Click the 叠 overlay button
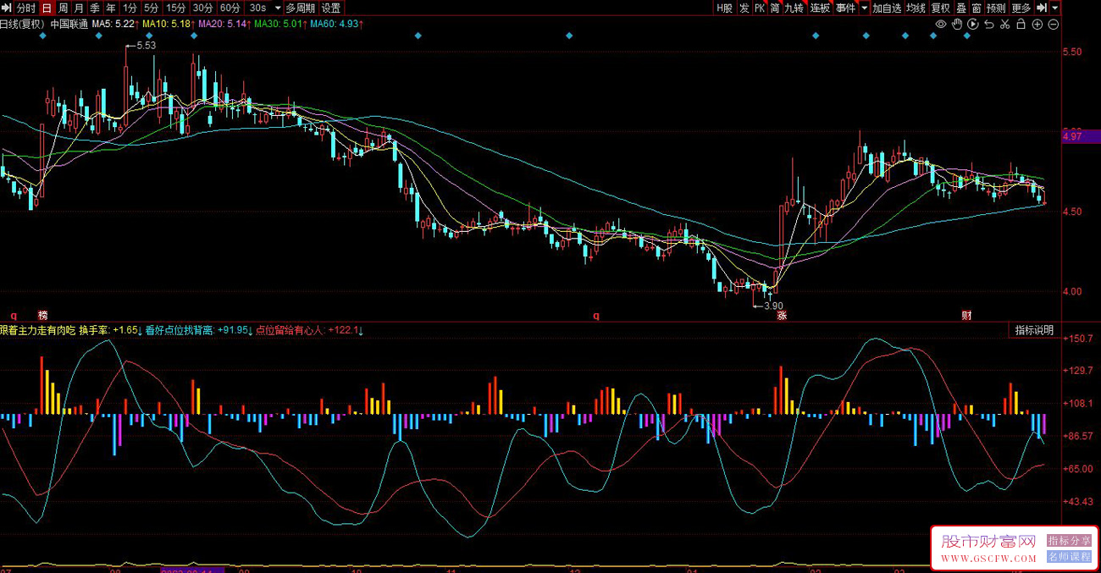The image size is (1101, 573). [961, 8]
